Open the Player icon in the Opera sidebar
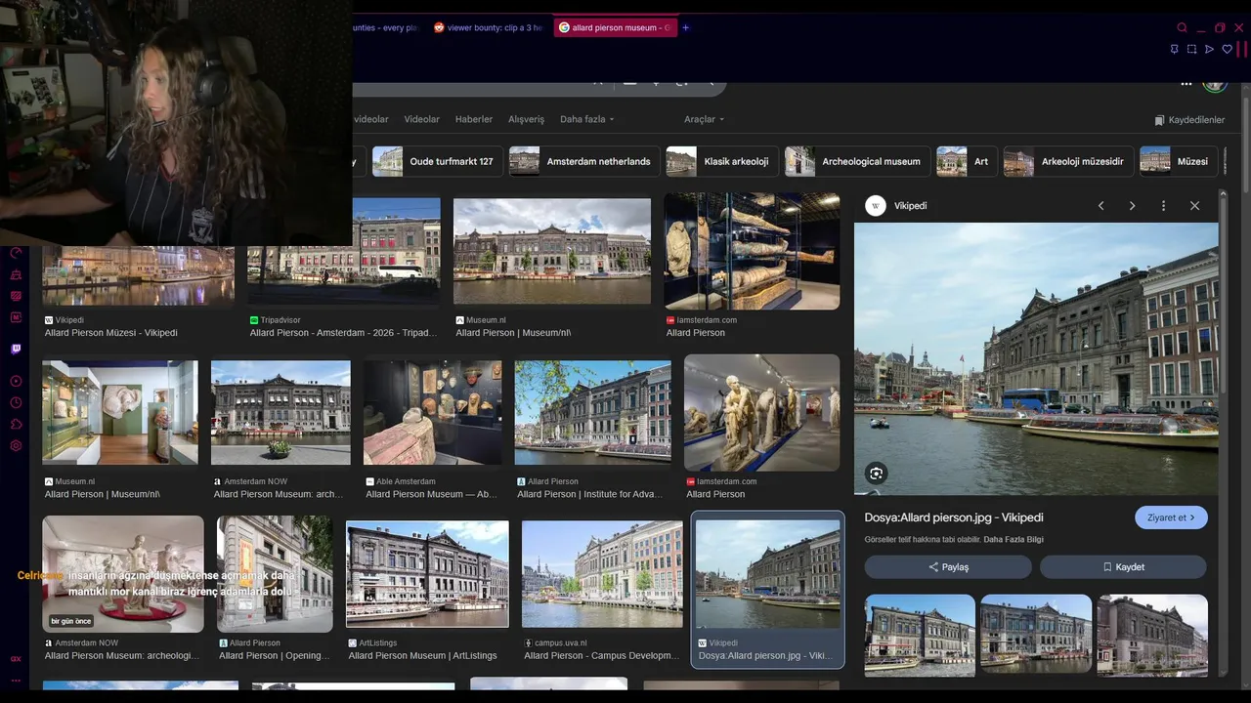The height and width of the screenshot is (703, 1251). click(x=16, y=381)
